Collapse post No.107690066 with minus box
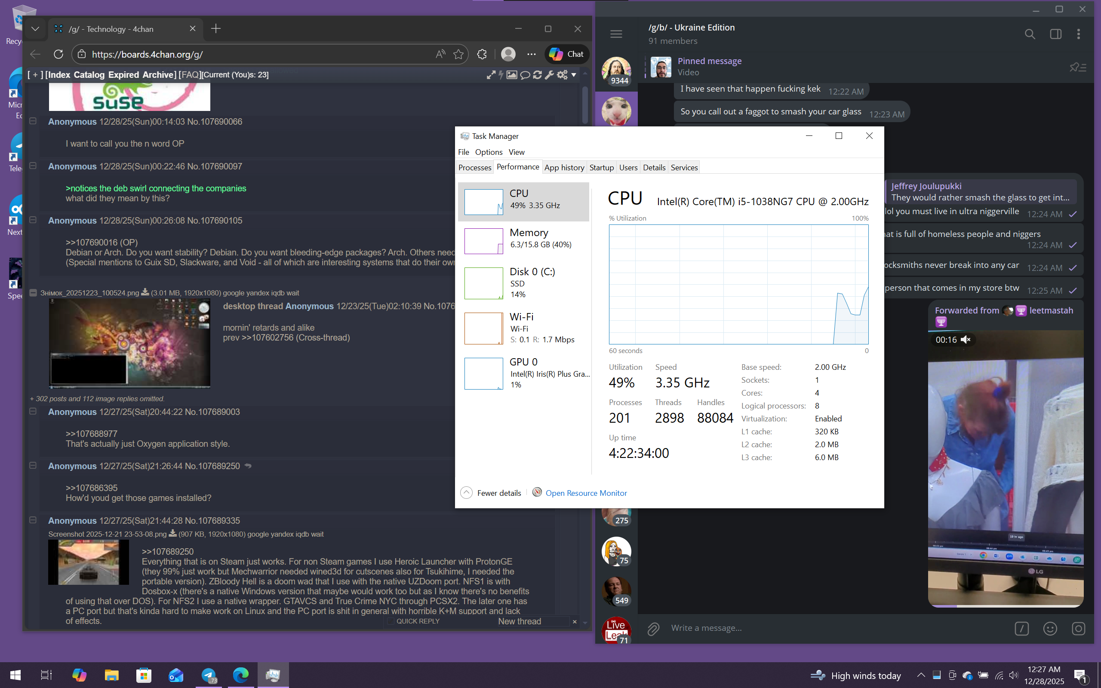 coord(33,121)
